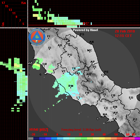Select the AQ city label
This screenshot has height=140, width=140.
point(88,74)
